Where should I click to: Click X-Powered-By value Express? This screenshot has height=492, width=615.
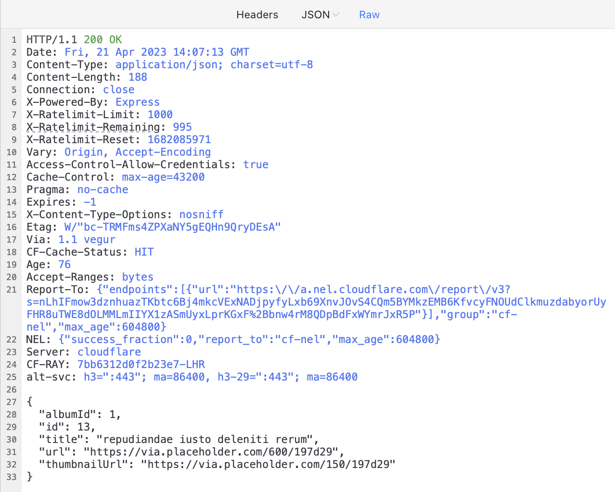click(x=138, y=102)
